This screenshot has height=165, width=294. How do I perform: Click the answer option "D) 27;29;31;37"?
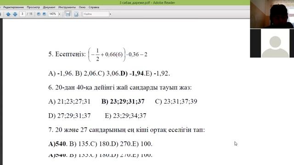pyautogui.click(x=69, y=115)
